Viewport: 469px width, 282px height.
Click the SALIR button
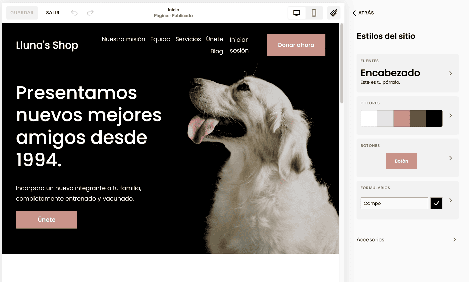pos(53,13)
